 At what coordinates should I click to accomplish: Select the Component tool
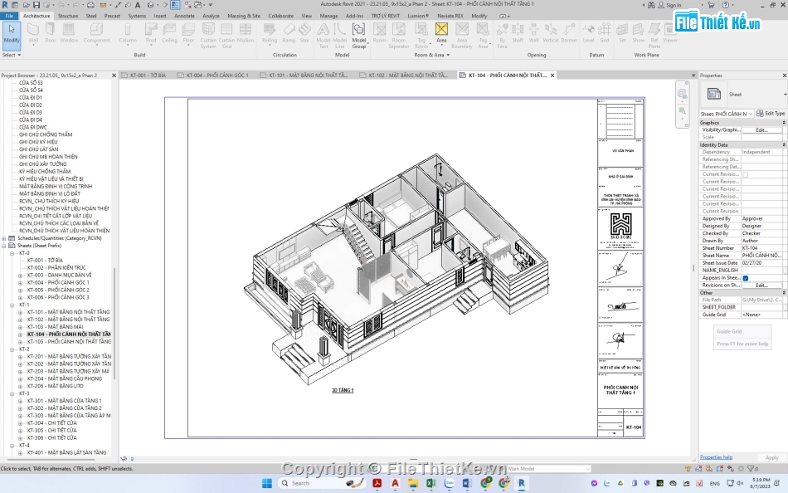tap(96, 34)
